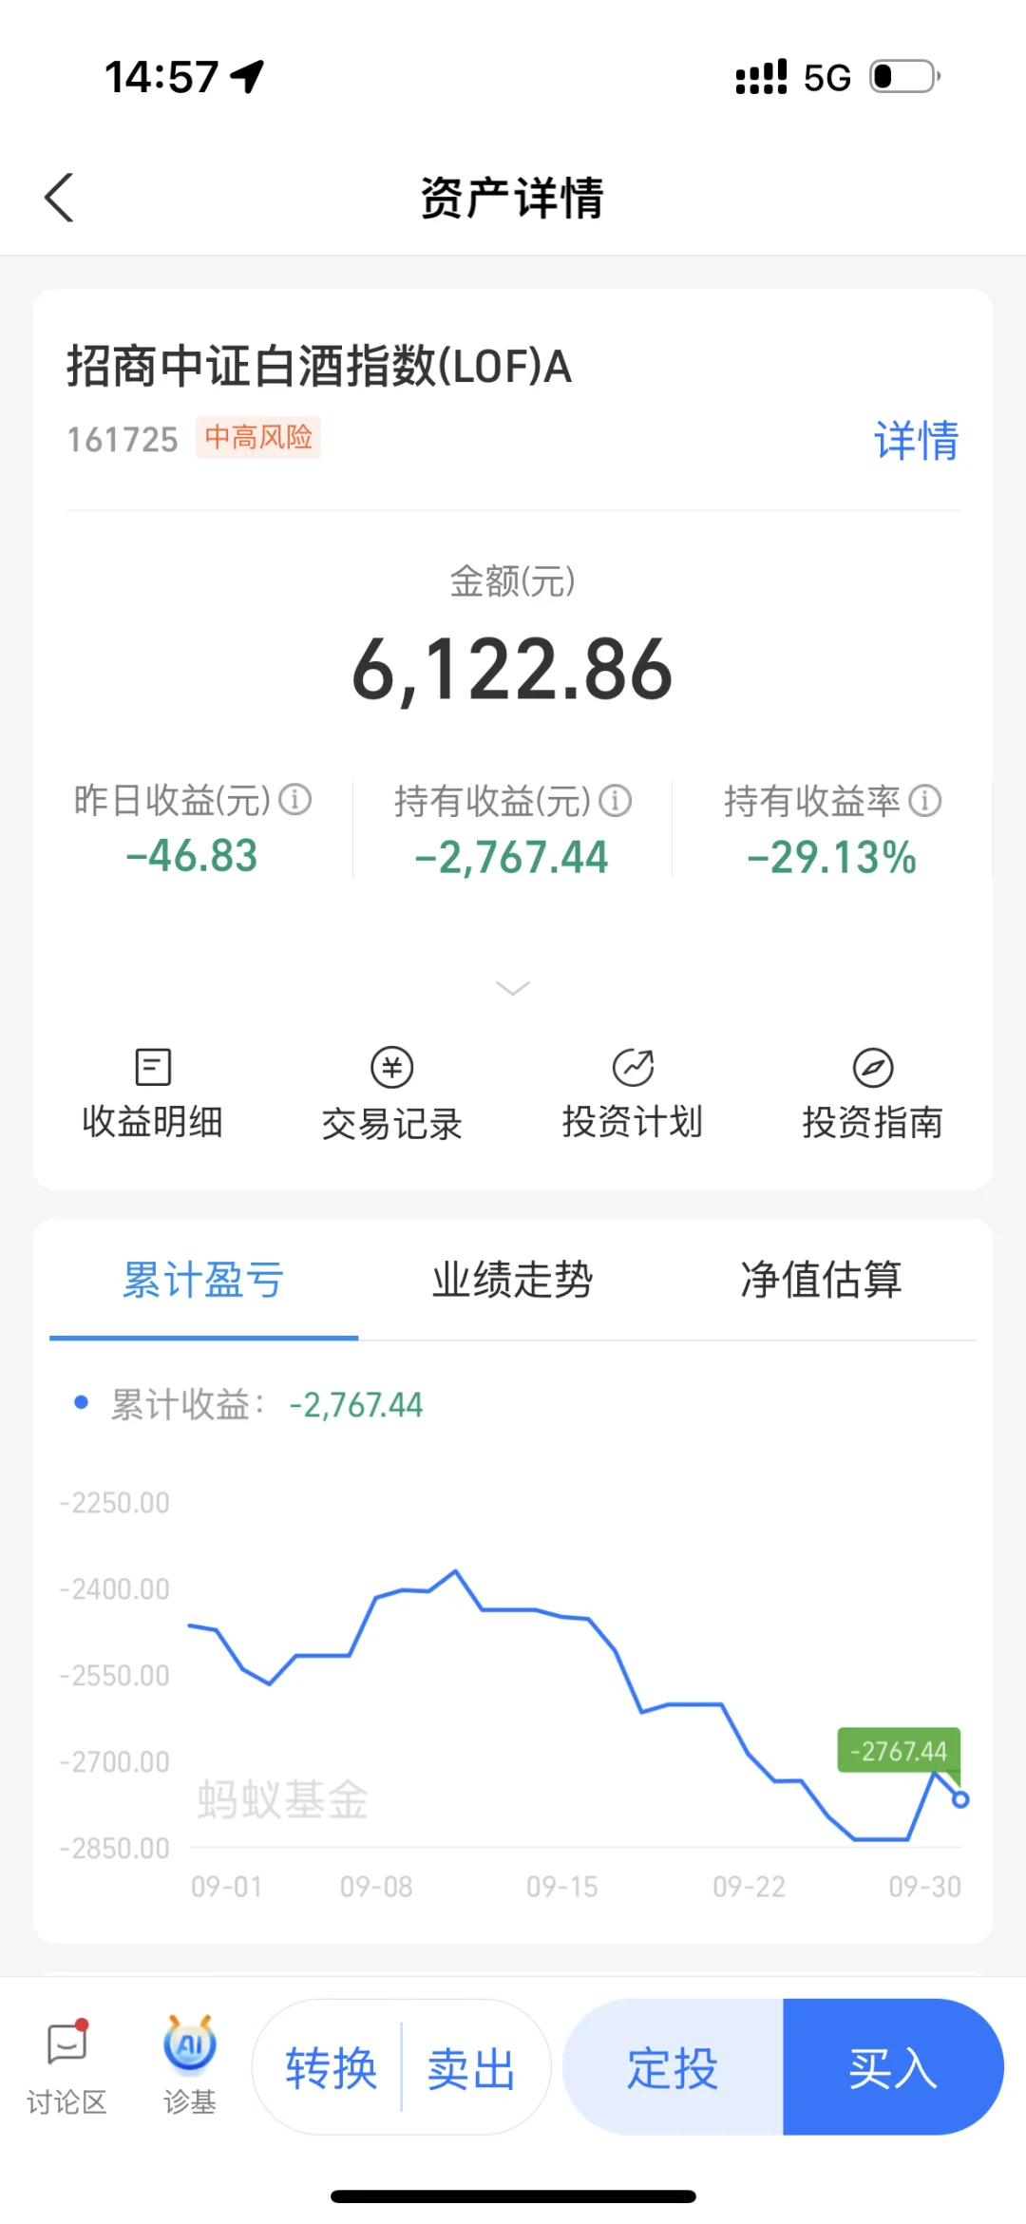Screen dimensions: 1026x2224
Task: Go back with the left arrow
Action: click(59, 198)
